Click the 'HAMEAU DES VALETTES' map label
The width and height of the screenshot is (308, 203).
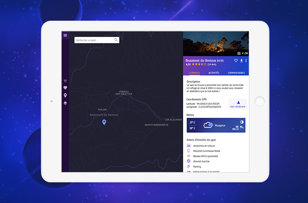(124, 93)
